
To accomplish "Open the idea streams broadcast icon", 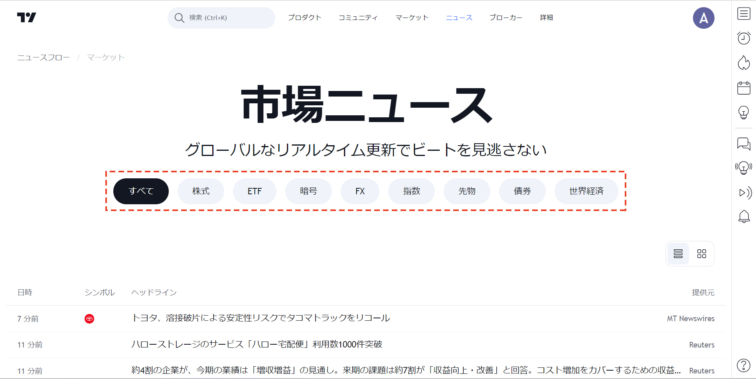I will pyautogui.click(x=744, y=168).
